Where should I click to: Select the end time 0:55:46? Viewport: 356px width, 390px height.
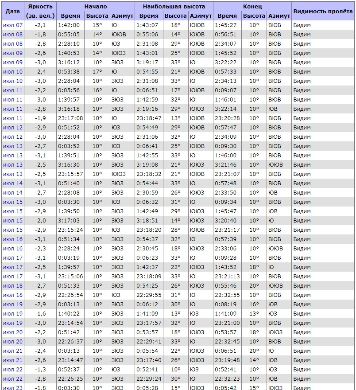pyautogui.click(x=225, y=286)
